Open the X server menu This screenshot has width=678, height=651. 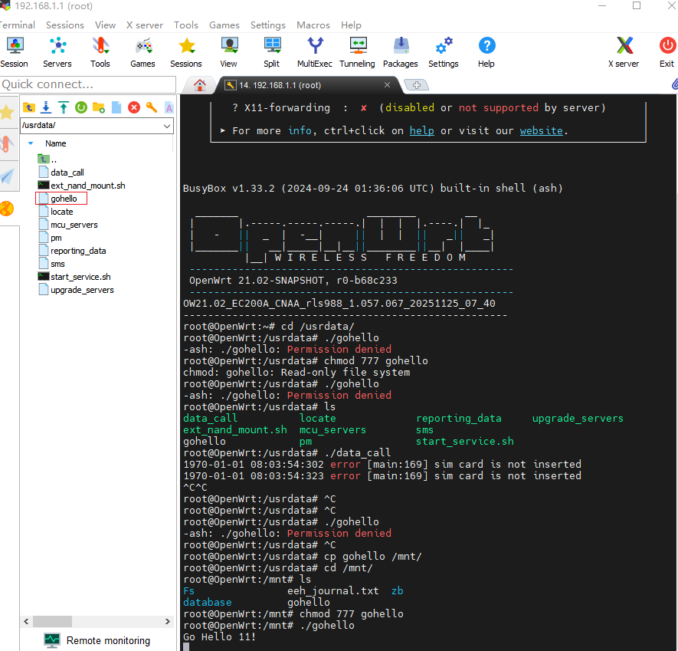[145, 25]
